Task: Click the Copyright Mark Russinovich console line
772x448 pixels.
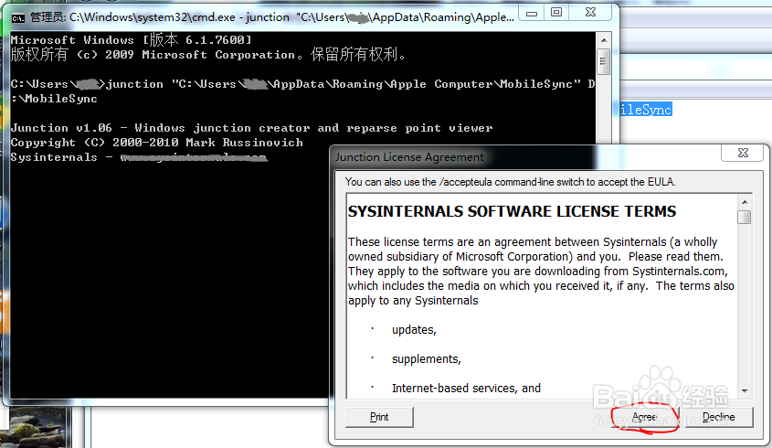Action: tap(157, 143)
